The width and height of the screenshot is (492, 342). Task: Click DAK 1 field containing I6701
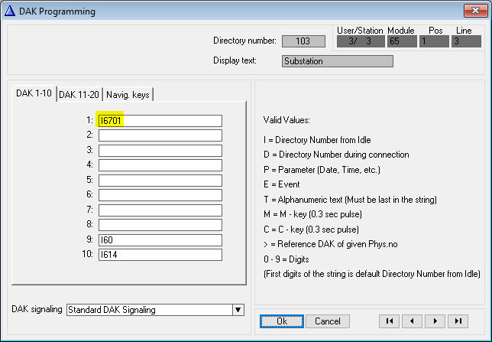pyautogui.click(x=160, y=121)
